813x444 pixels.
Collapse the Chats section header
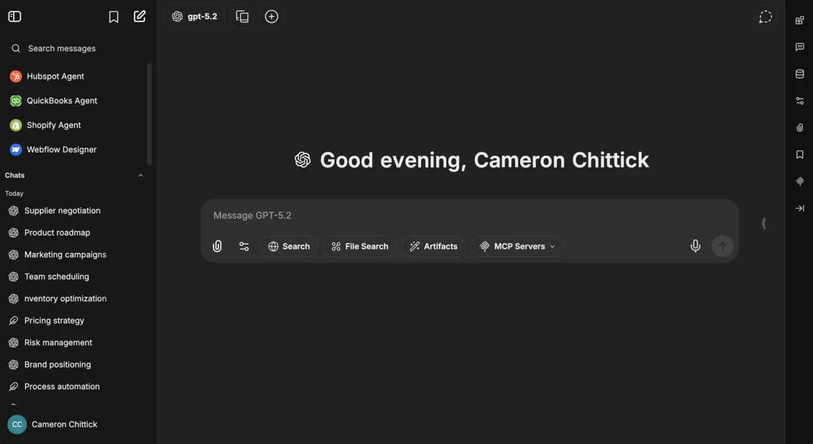point(140,175)
